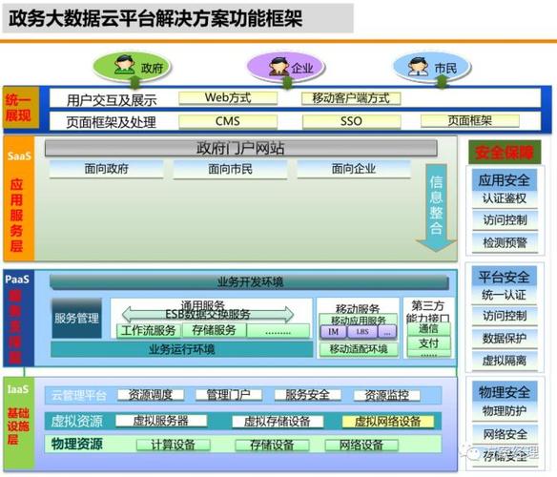The width and height of the screenshot is (557, 477).
Task: Open the 政府门户网站 header bar
Action: (241, 148)
